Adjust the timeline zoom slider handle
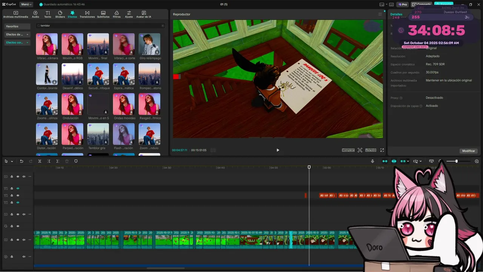Screen dimensions: 483x272 [x=457, y=161]
